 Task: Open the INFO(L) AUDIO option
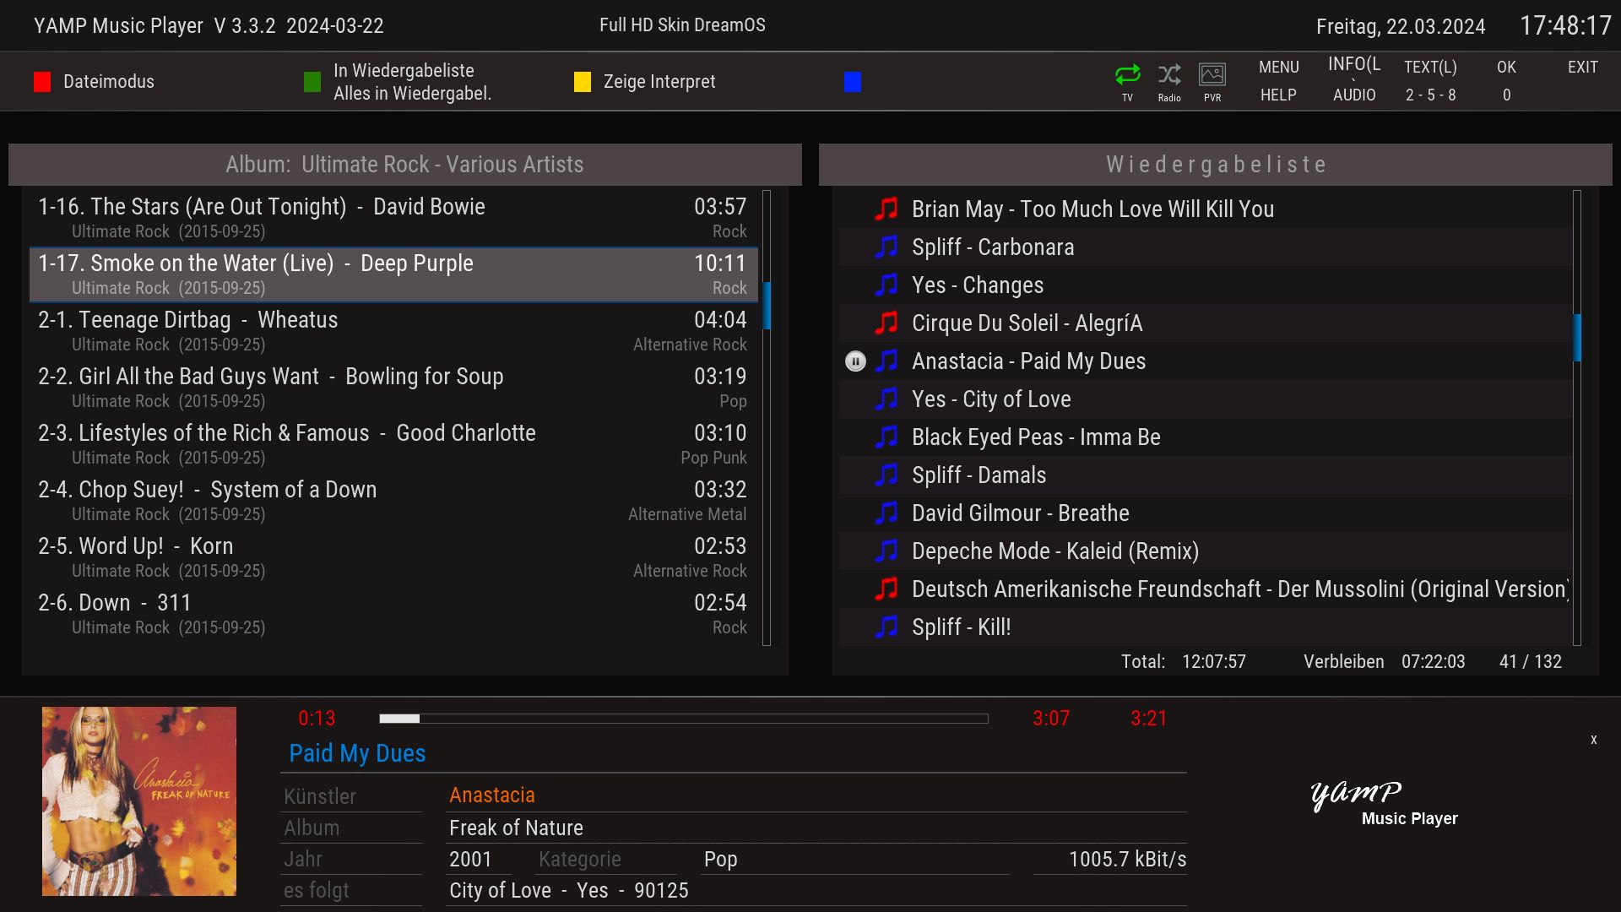pyautogui.click(x=1354, y=81)
